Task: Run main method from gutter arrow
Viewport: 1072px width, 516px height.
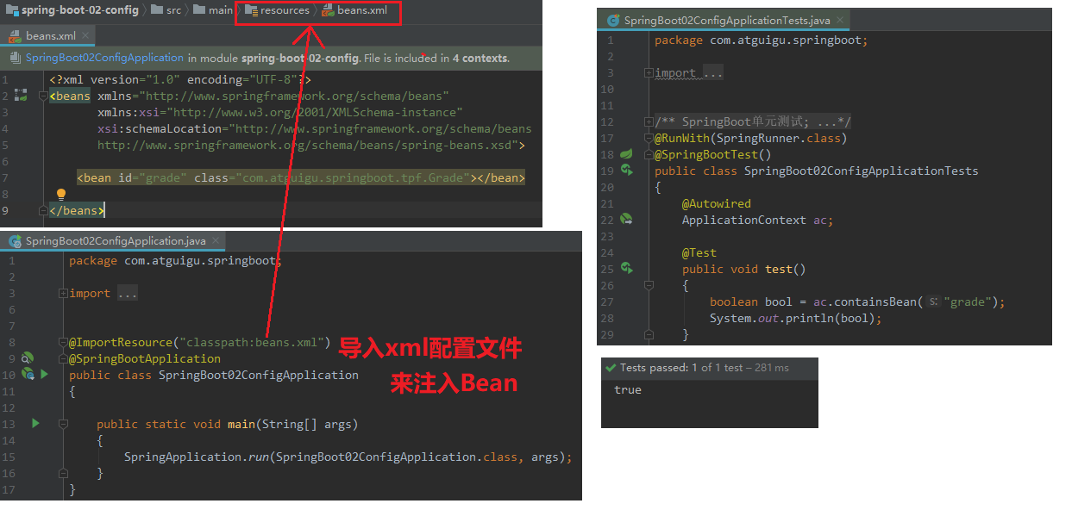Action: click(35, 424)
